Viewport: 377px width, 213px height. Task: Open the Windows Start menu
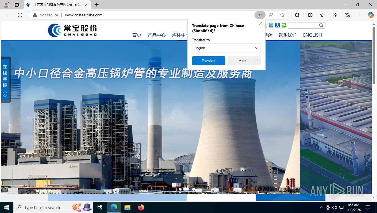click(x=7, y=207)
